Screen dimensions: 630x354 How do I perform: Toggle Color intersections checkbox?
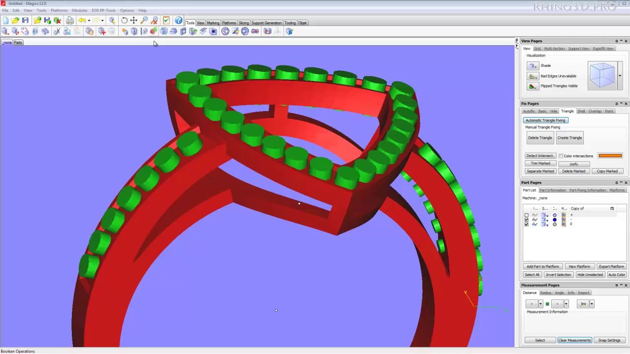(561, 156)
